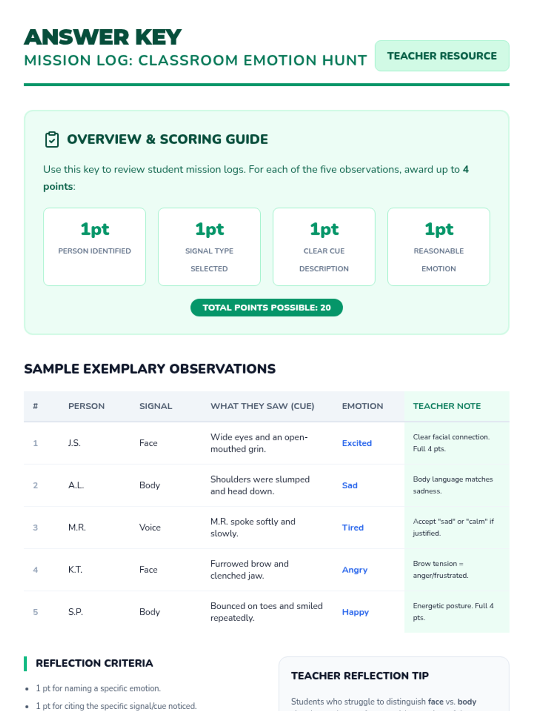Click the Angry emotion for K.T.

click(354, 570)
